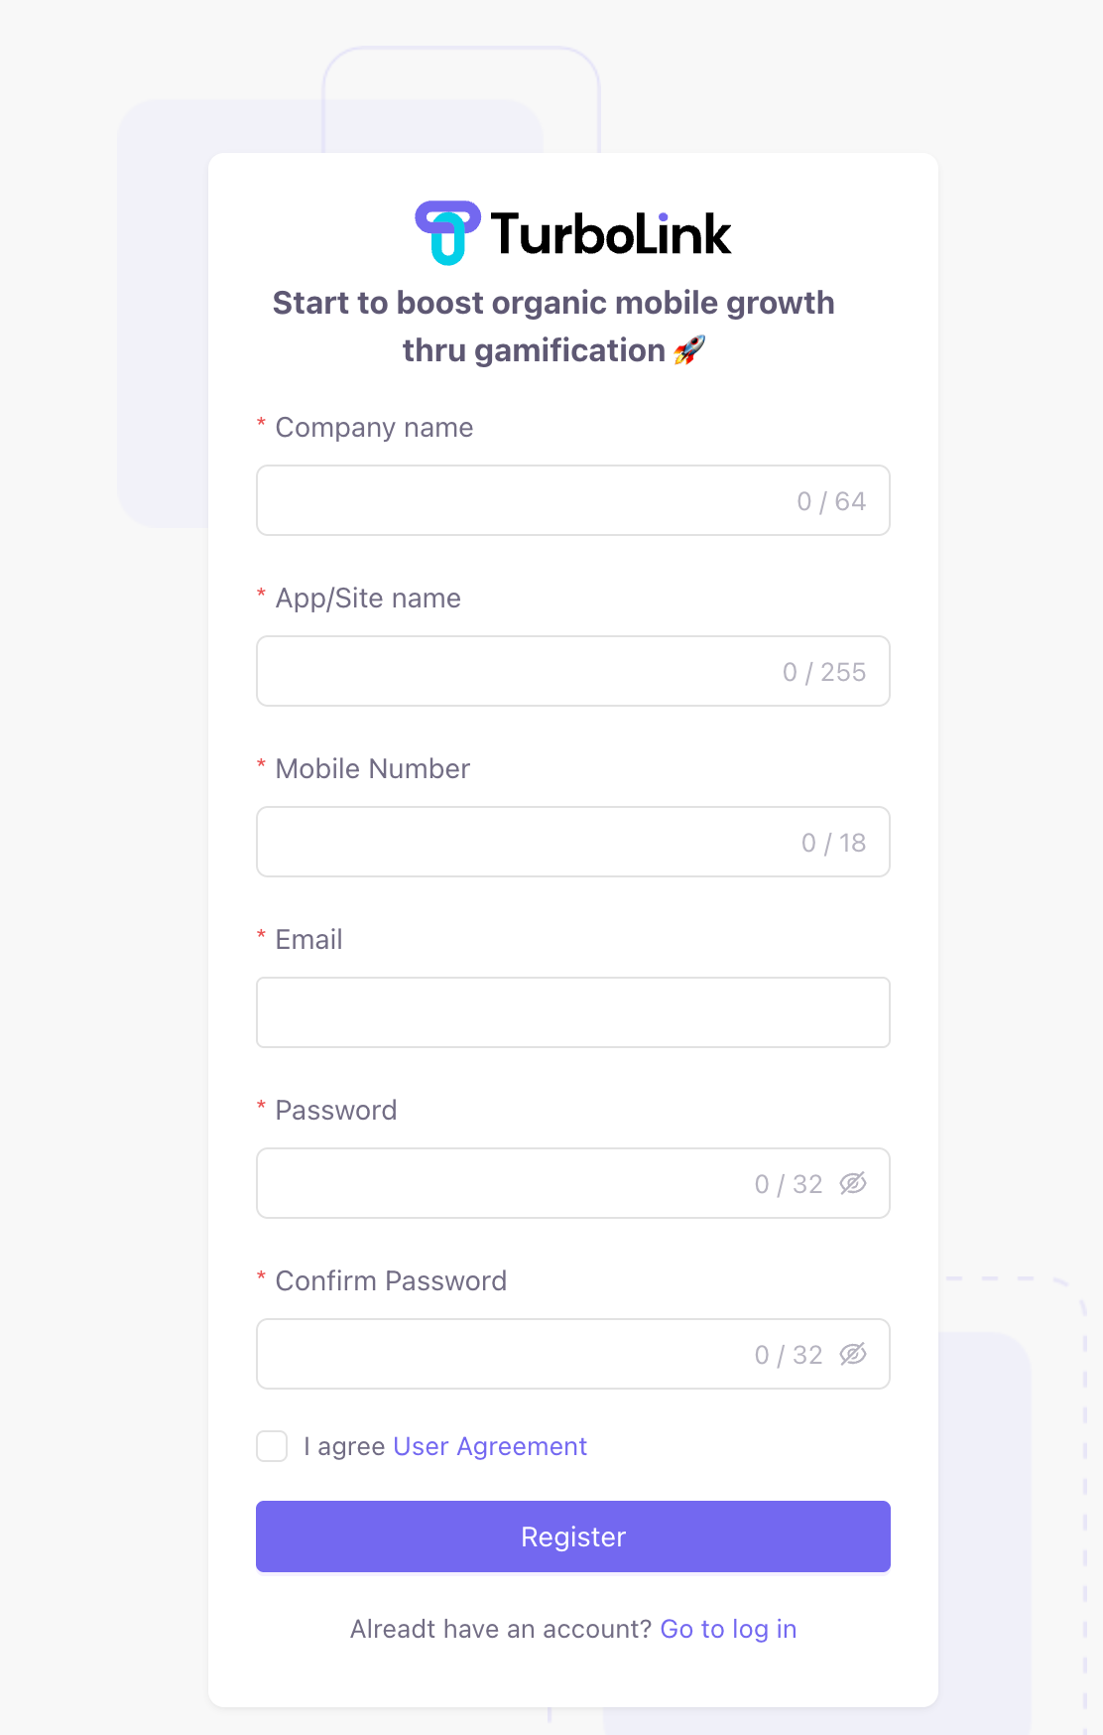
Task: Click into the App/Site name field
Action: click(516, 671)
